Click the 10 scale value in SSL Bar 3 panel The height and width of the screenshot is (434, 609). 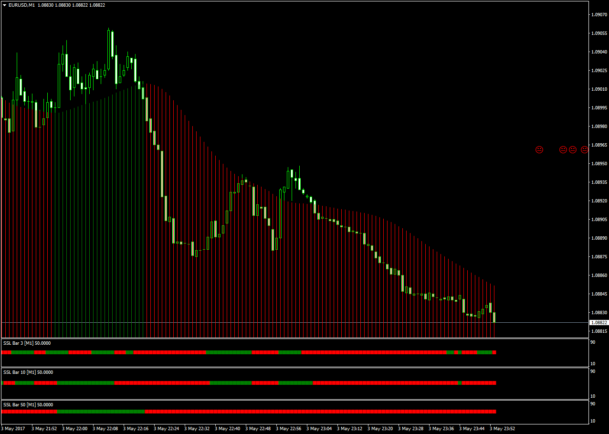click(x=593, y=364)
